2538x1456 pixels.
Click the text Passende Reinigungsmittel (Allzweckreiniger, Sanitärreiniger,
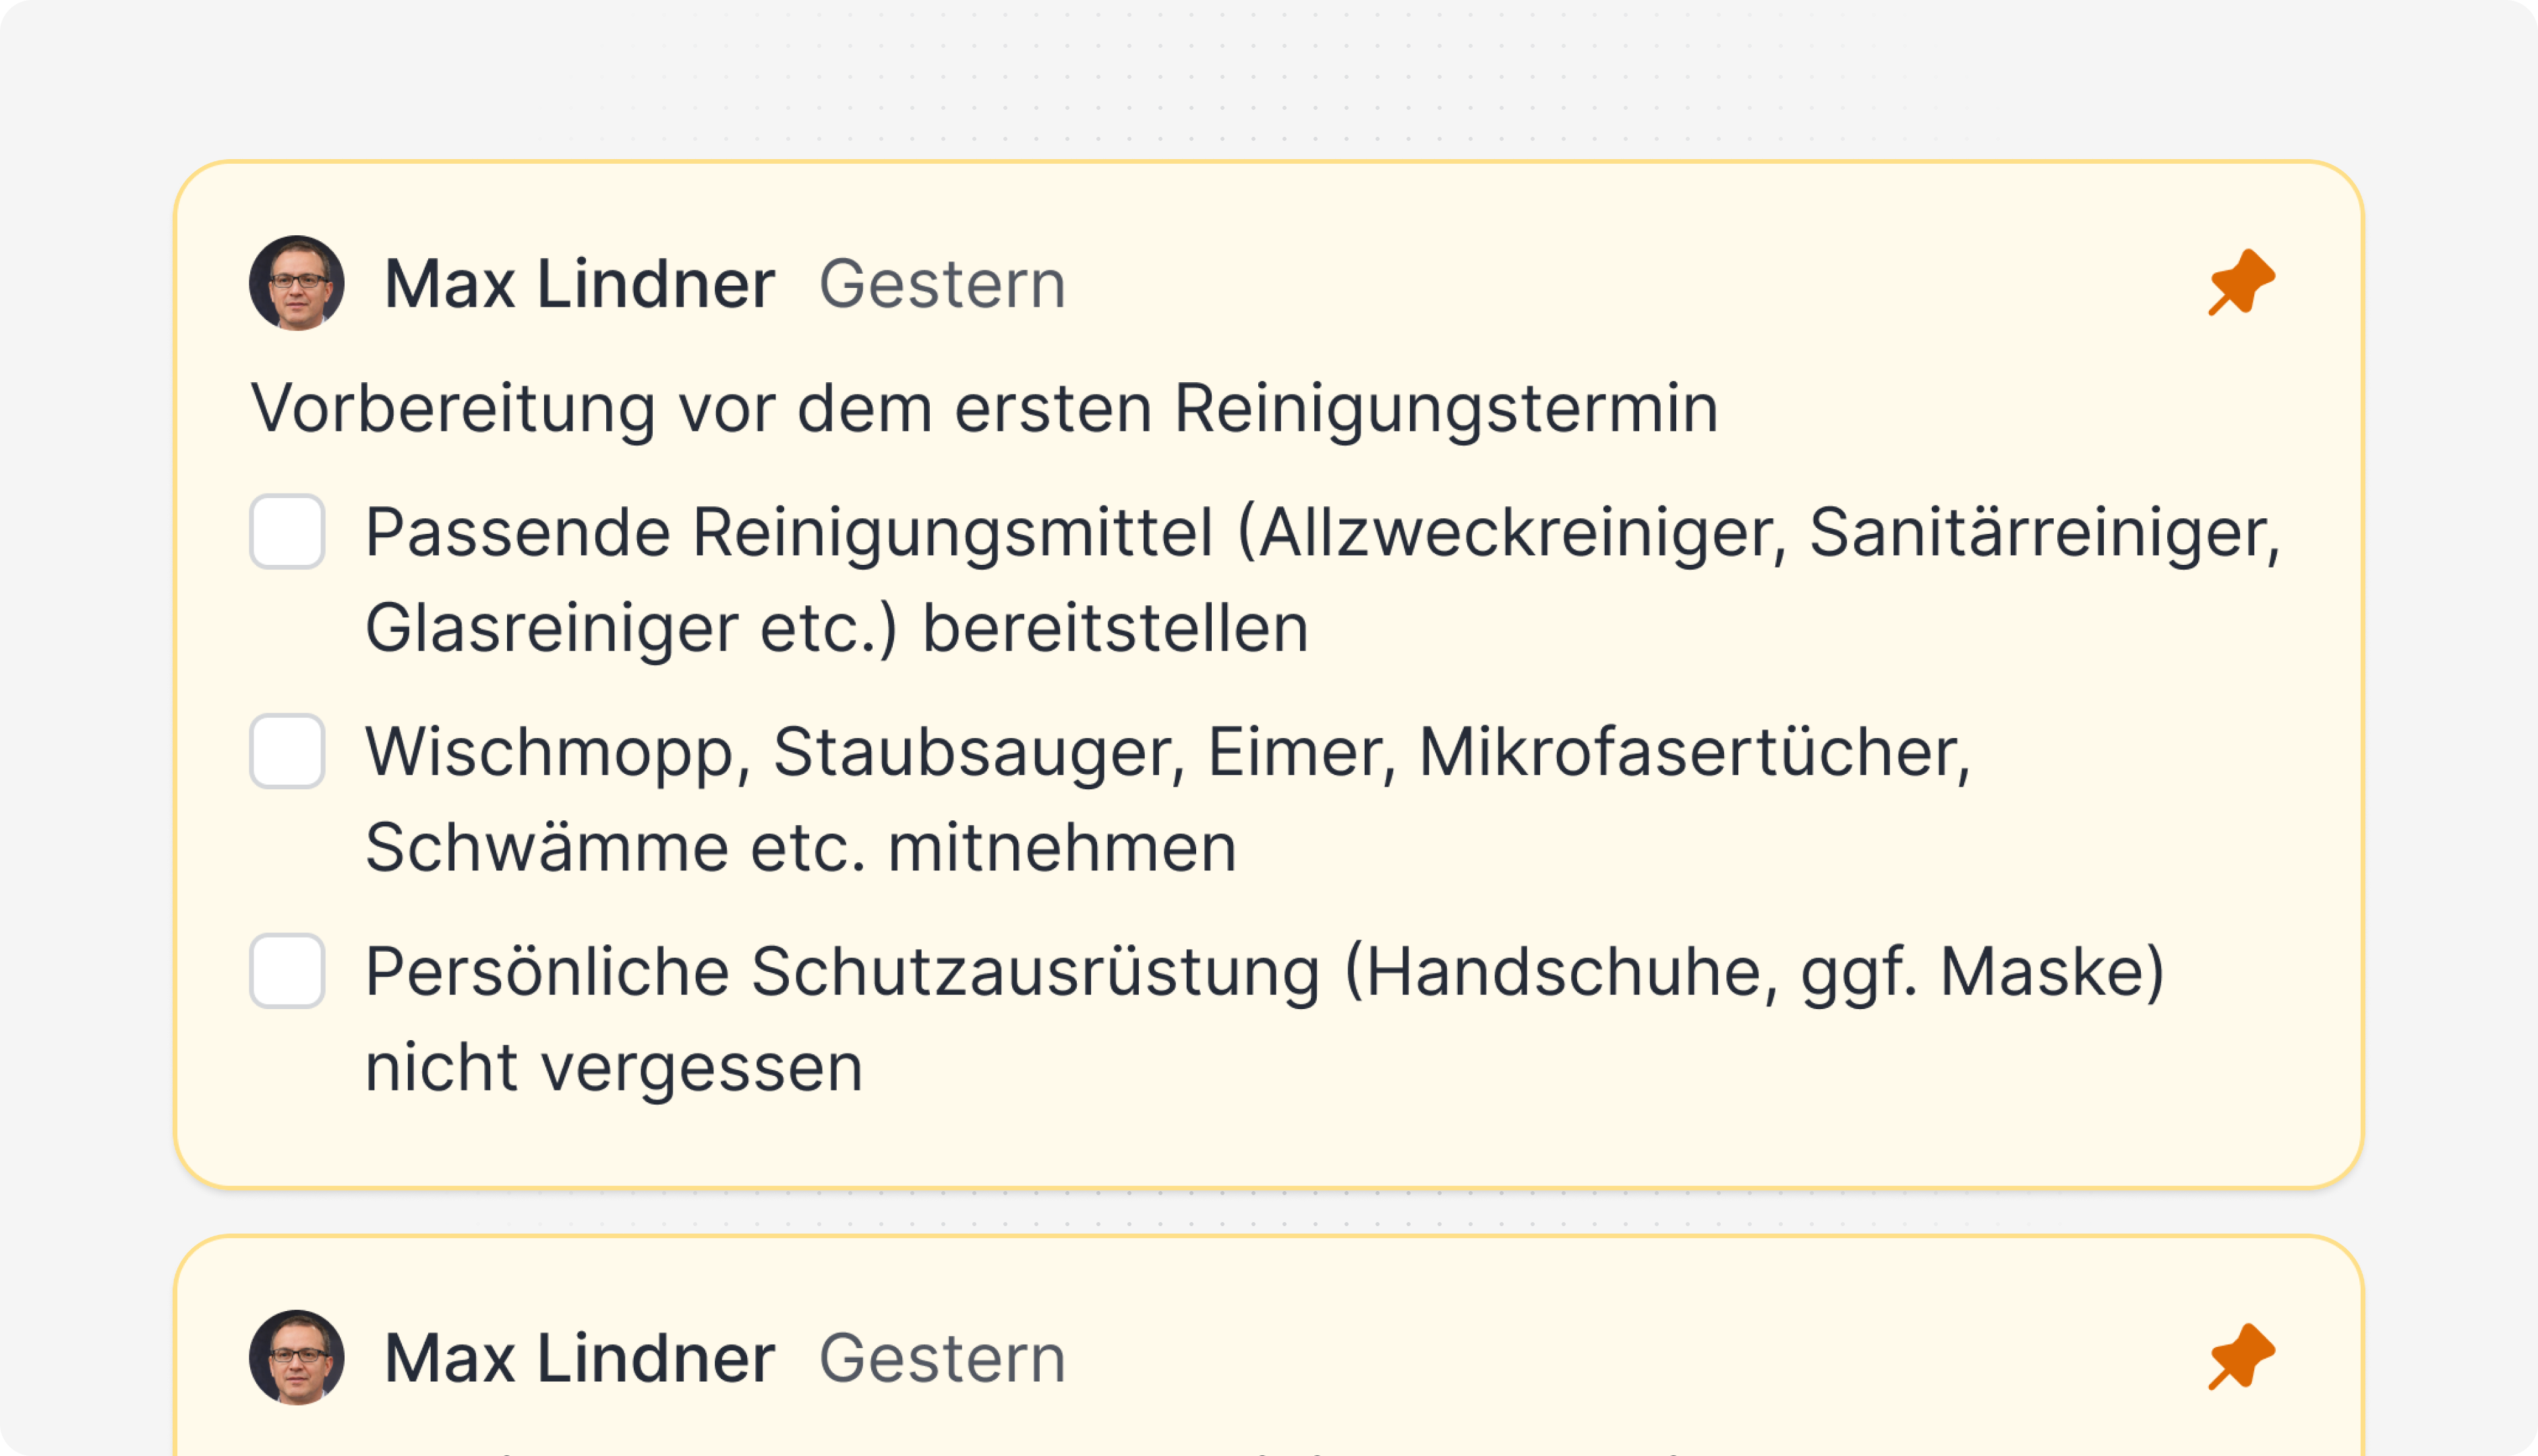point(1322,532)
